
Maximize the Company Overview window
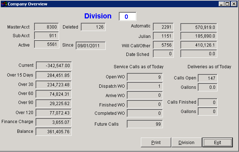click(227, 4)
